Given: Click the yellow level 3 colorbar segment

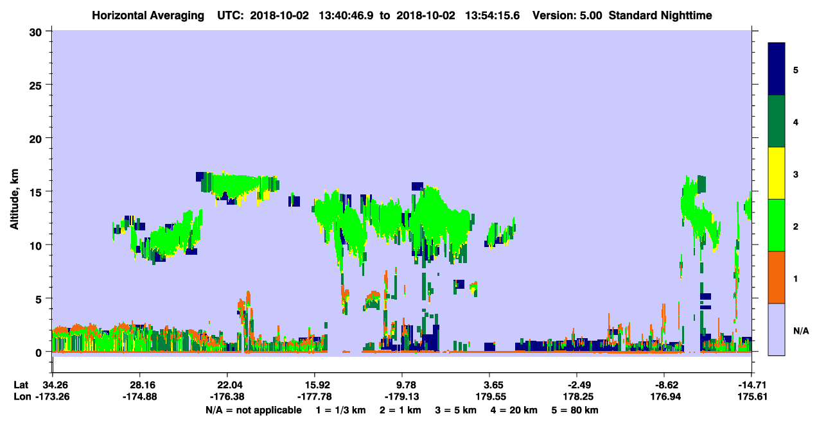Looking at the screenshot, I should click(777, 173).
